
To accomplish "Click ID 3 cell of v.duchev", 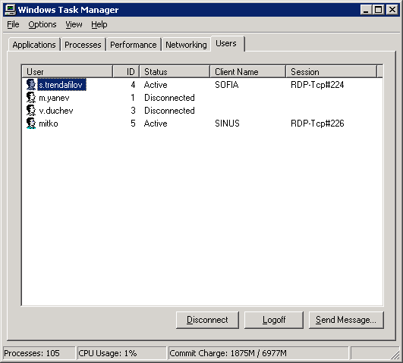I will pos(133,111).
